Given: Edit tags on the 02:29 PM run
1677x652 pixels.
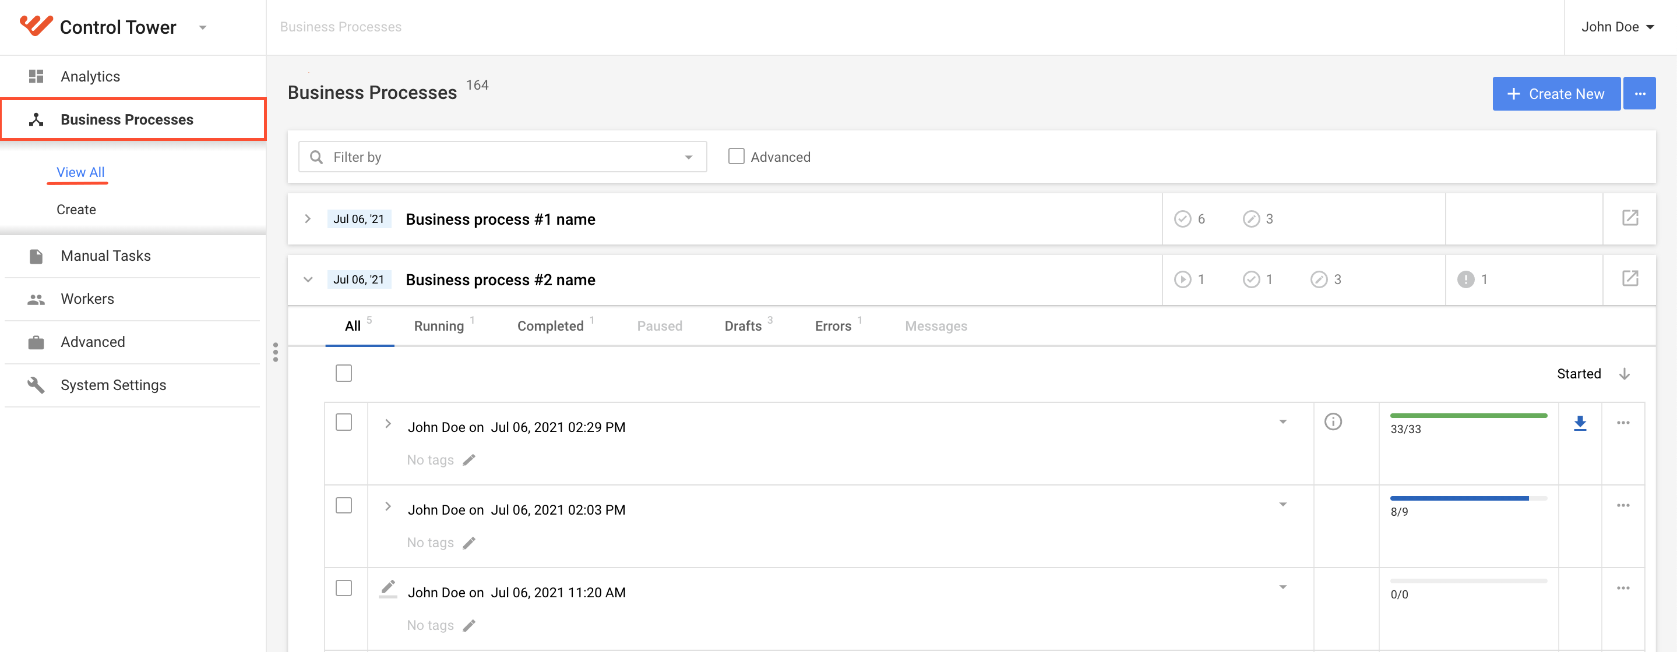Looking at the screenshot, I should (468, 460).
